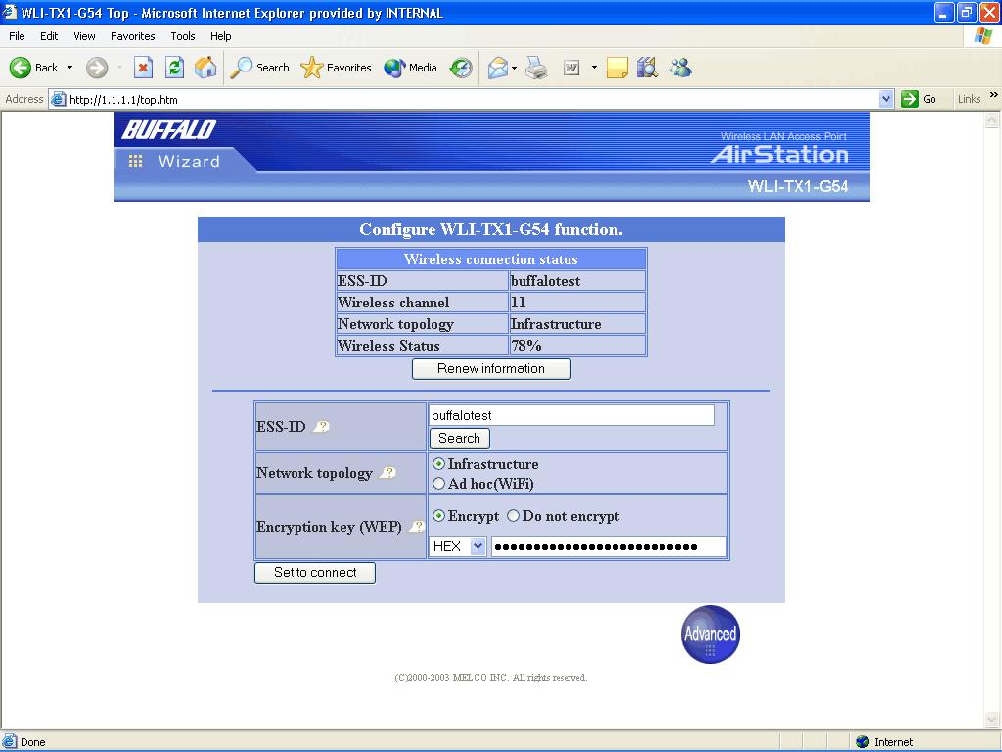This screenshot has height=752, width=1002.
Task: Click the Forward arrow icon
Action: coord(97,68)
